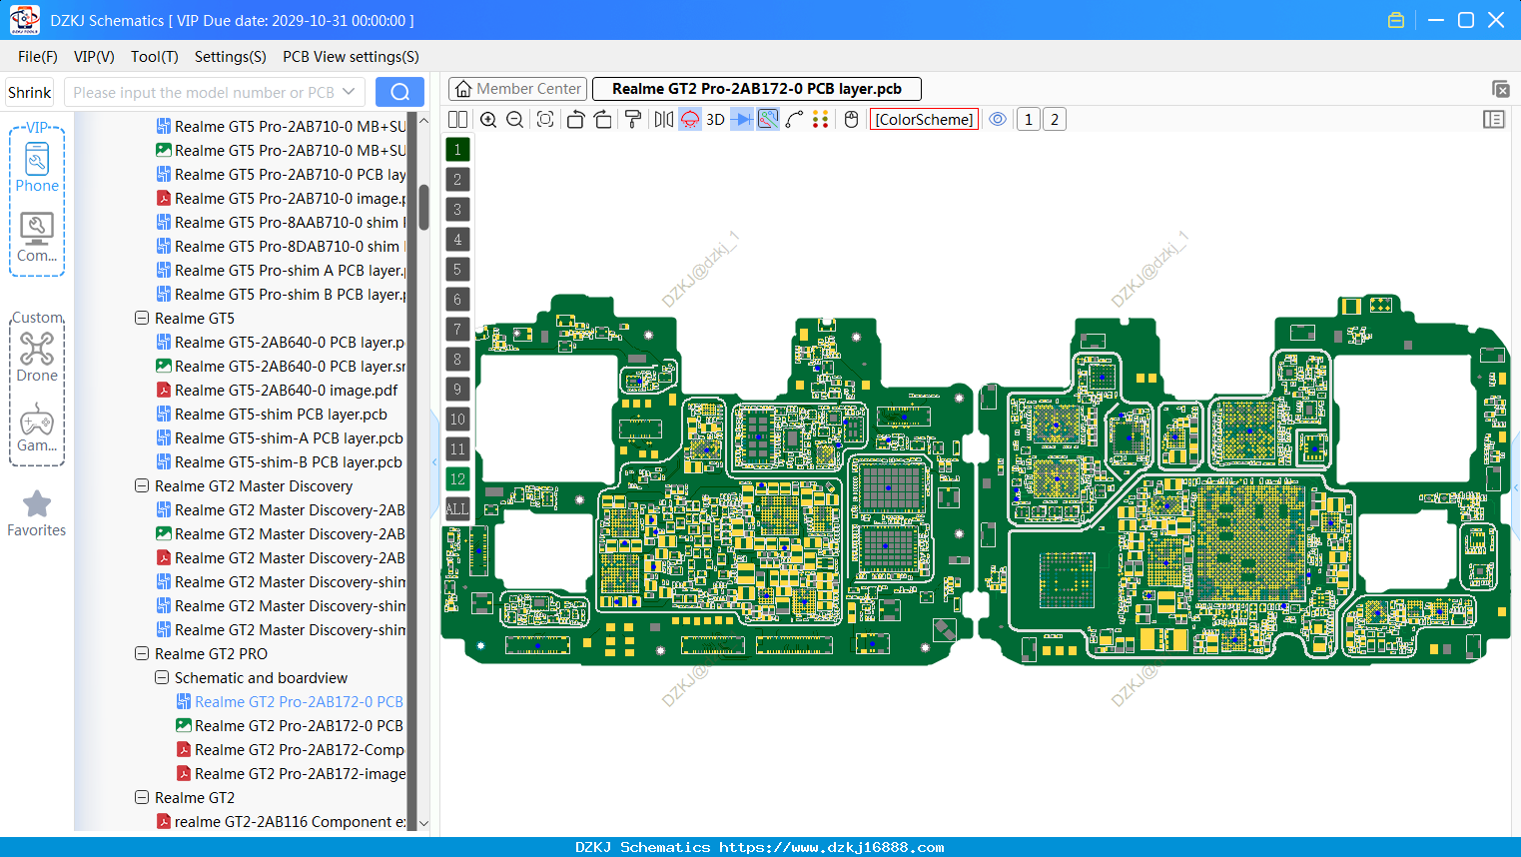Image resolution: width=1521 pixels, height=857 pixels.
Task: Open Favorites star
Action: coord(37,513)
